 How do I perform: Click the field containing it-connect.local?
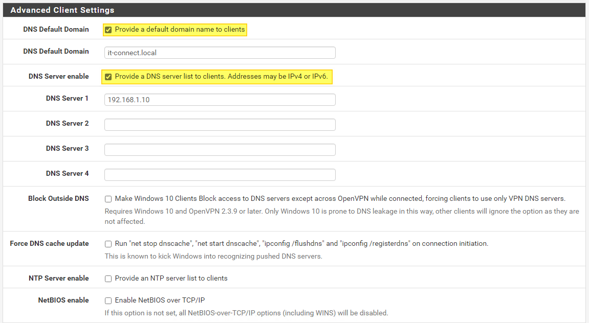point(219,53)
